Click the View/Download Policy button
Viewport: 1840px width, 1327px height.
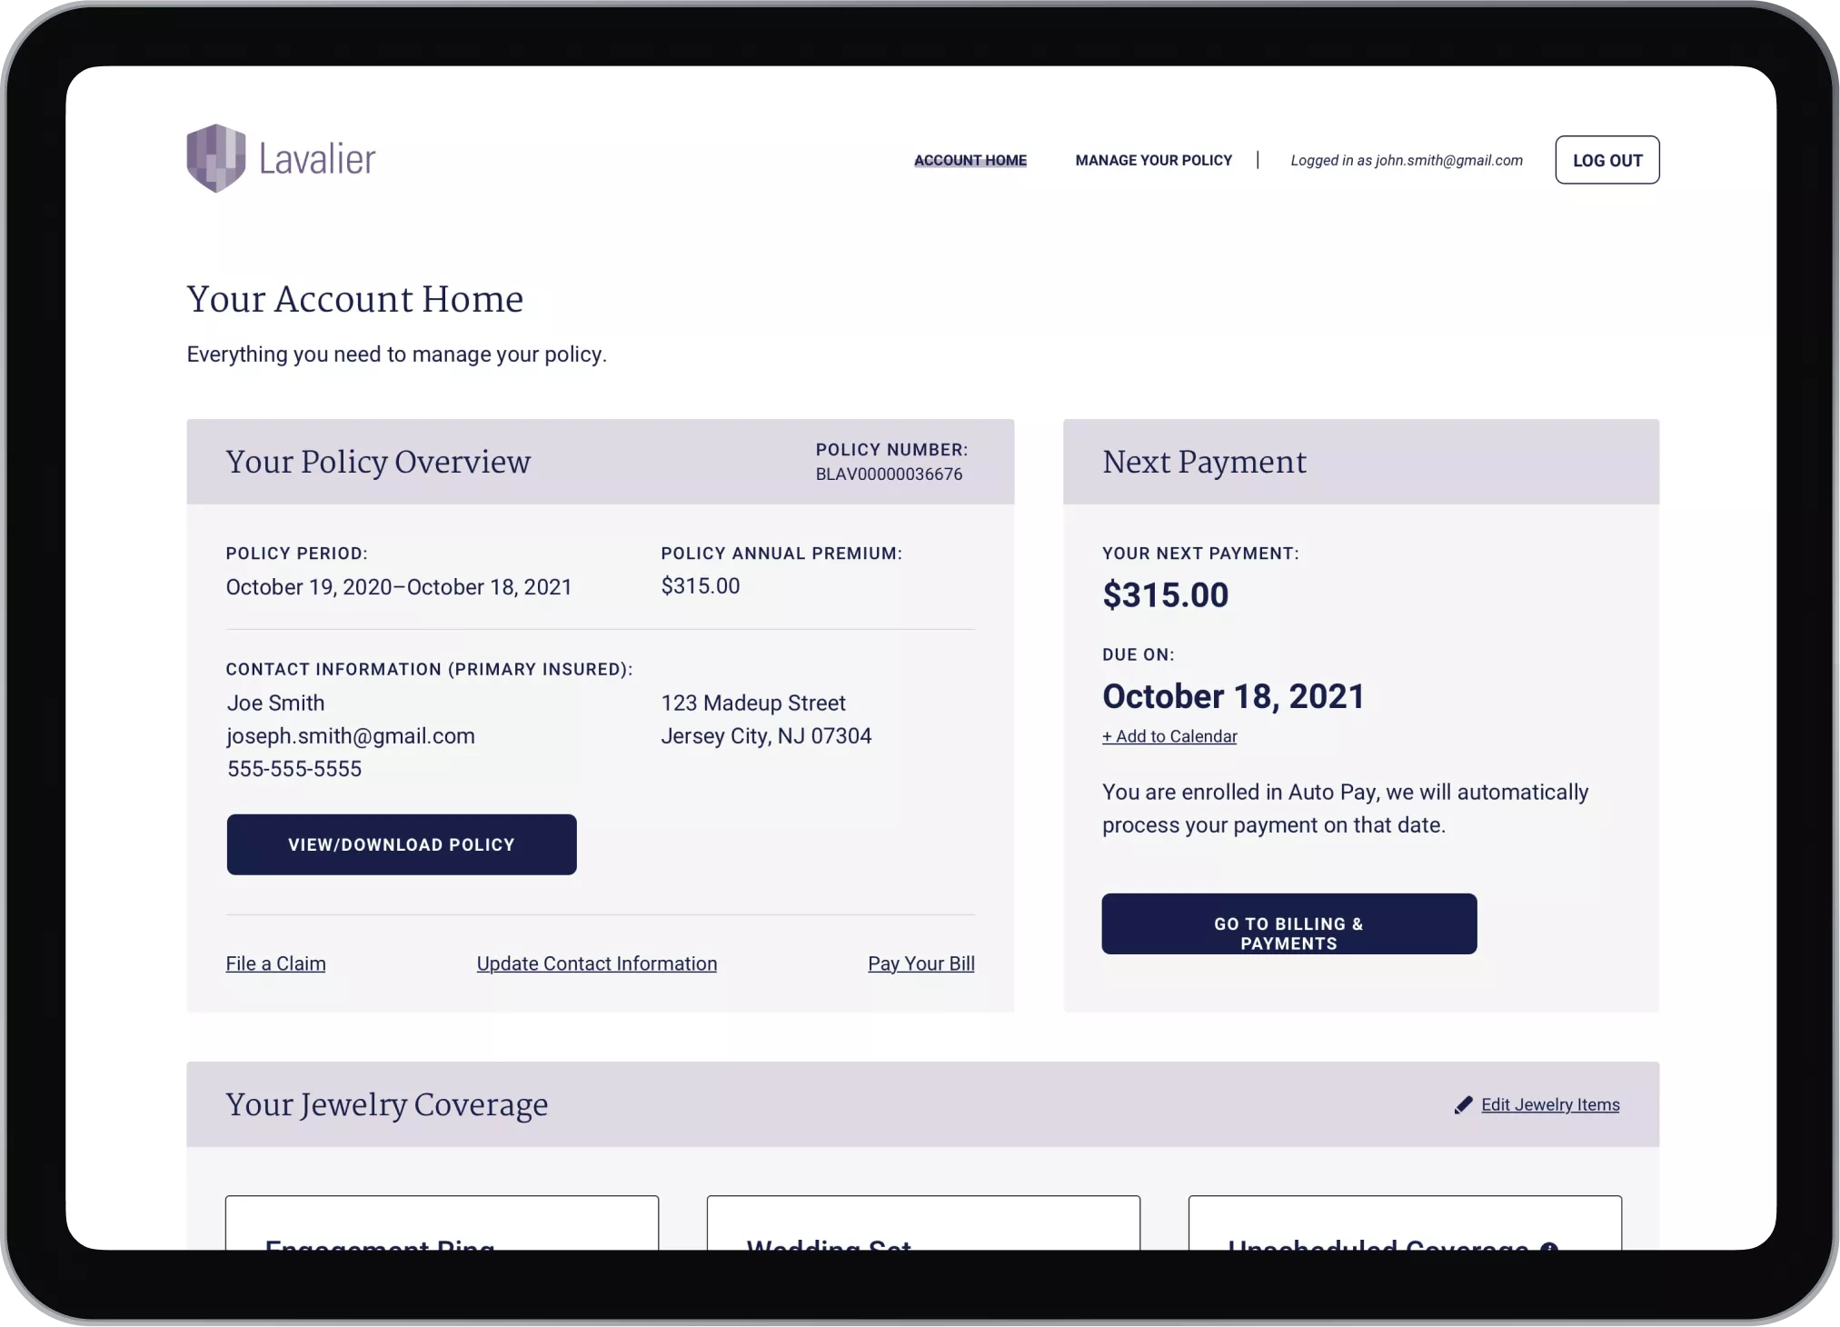coord(401,844)
